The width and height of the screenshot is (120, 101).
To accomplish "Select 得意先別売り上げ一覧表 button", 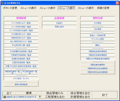I will [x=21, y=38].
